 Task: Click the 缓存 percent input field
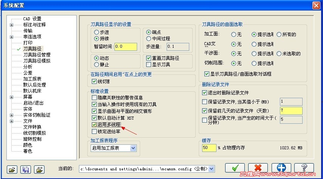tap(209, 148)
